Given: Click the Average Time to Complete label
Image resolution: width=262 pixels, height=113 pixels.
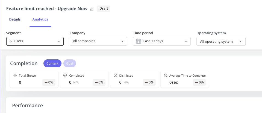Looking at the screenshot, I should [187, 76].
